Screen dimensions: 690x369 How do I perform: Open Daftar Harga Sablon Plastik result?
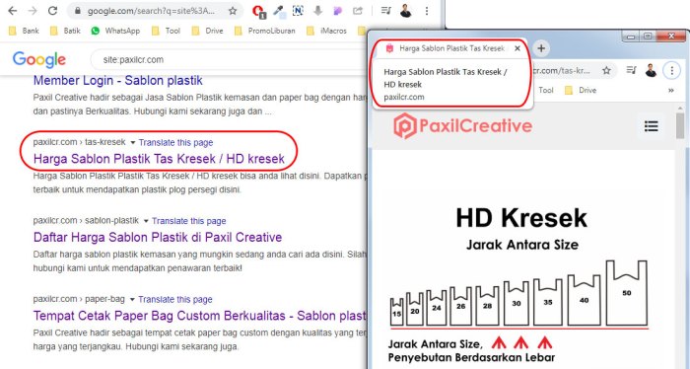158,238
